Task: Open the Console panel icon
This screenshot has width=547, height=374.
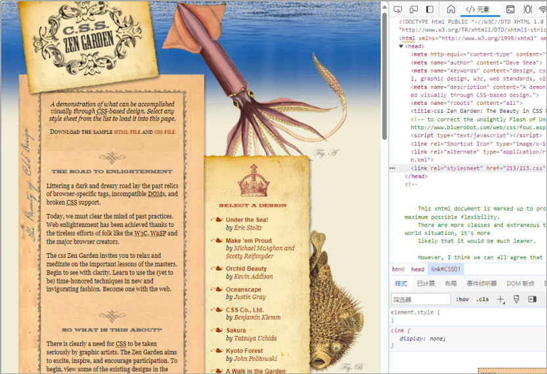Action: pyautogui.click(x=511, y=9)
